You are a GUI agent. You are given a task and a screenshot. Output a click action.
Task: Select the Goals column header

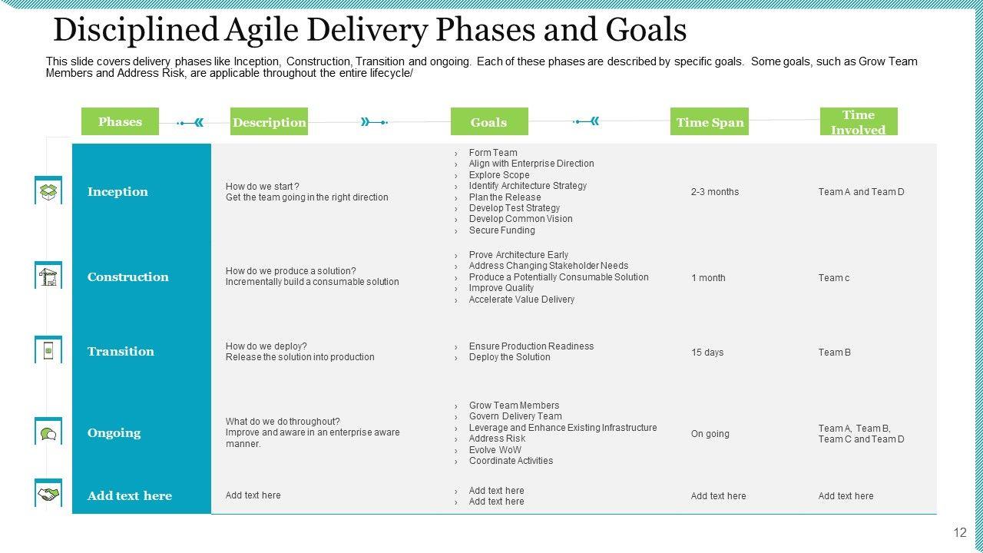coord(488,122)
